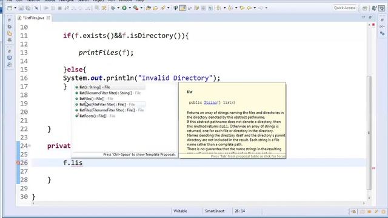Choose listFiles(FileFilter filter) proposal
The width and height of the screenshot is (388, 218).
coord(110,104)
